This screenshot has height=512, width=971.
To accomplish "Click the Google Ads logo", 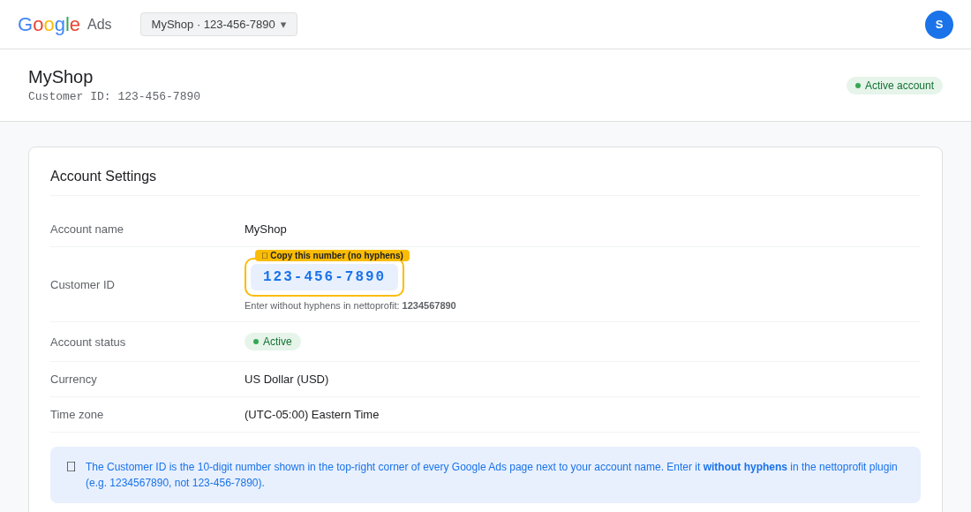I will (x=64, y=24).
